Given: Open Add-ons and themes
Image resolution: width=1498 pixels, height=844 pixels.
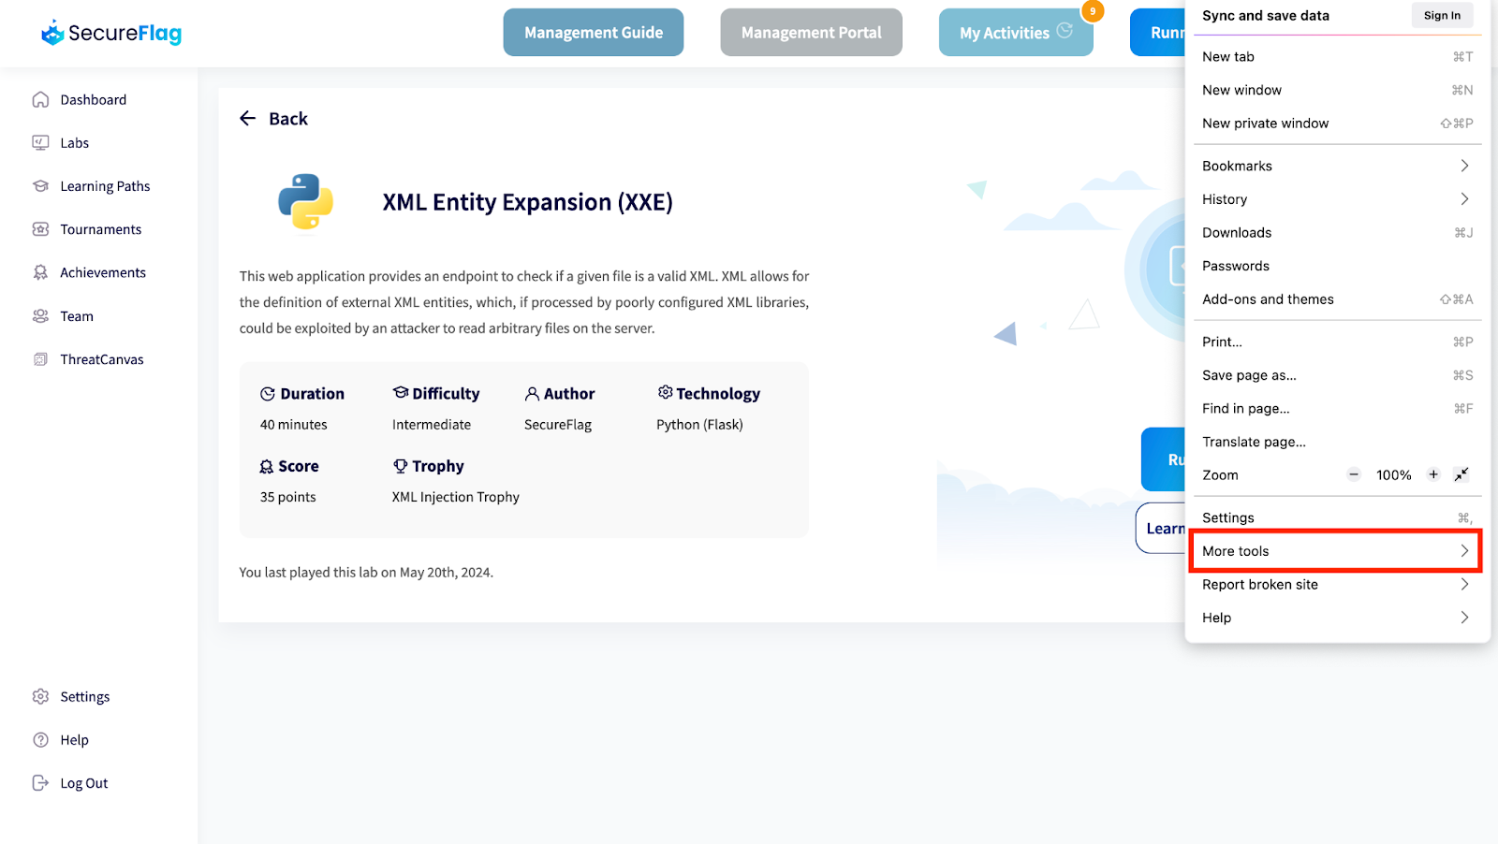Looking at the screenshot, I should [1336, 299].
